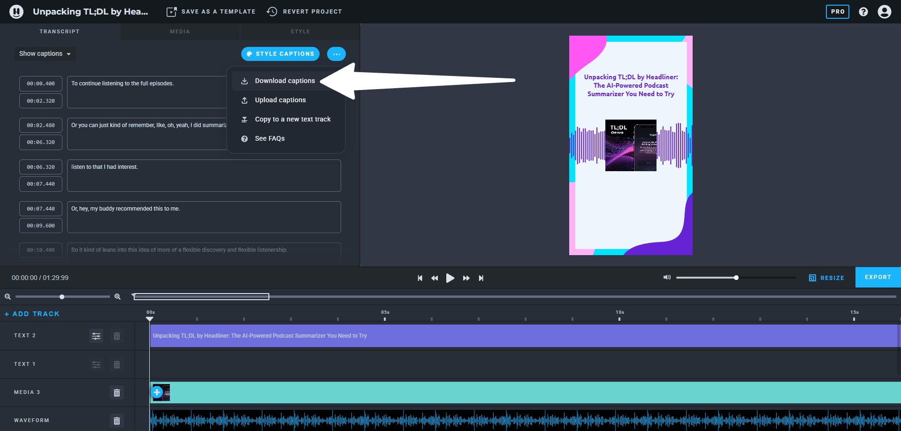Select the teal Media 3 clip
This screenshot has width=901, height=431.
pyautogui.click(x=526, y=393)
